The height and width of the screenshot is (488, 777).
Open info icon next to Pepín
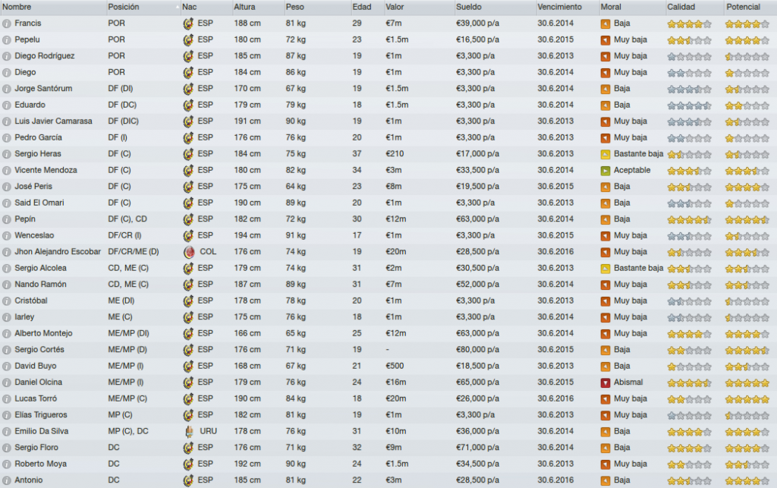tap(6, 219)
